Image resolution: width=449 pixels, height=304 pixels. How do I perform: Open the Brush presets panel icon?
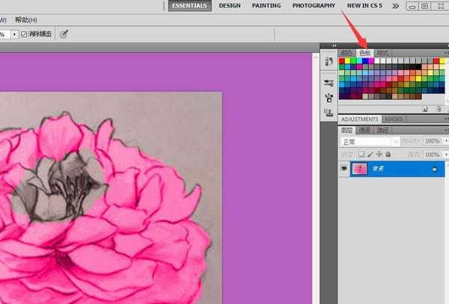point(329,83)
